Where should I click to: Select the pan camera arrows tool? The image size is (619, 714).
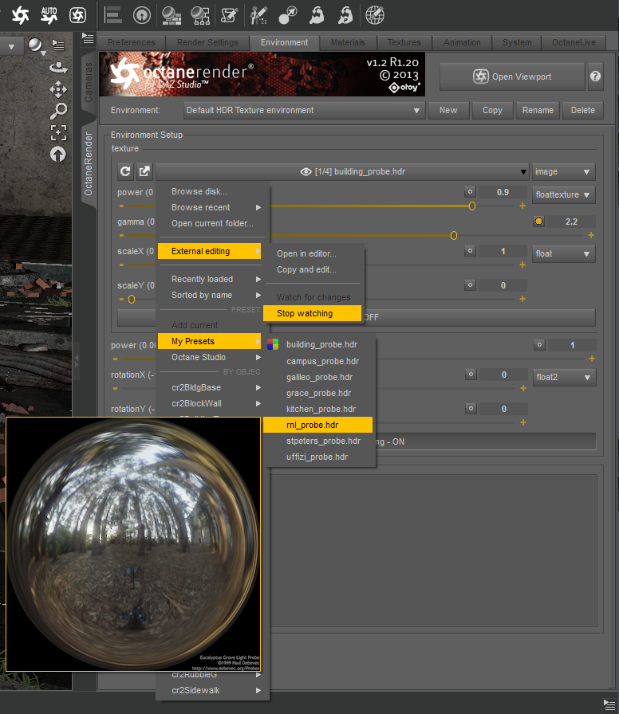[58, 89]
